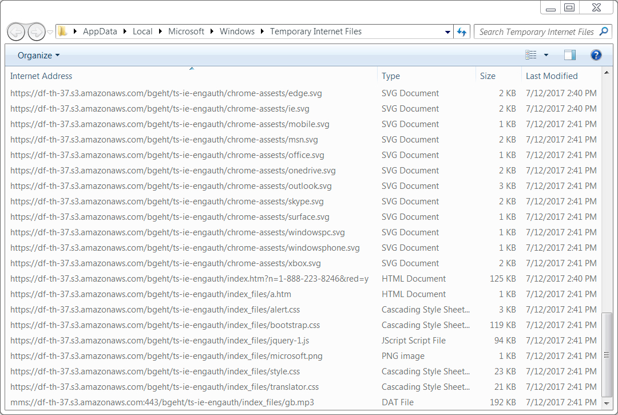
Task: Select the index_files/a.htm entry
Action: 303,294
